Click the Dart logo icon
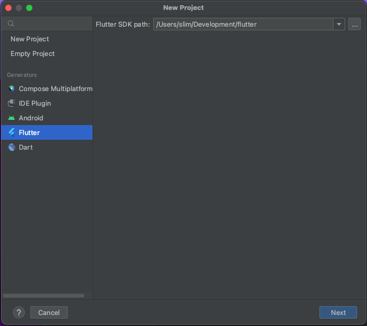Screen dimensions: 367x326 (x=12, y=148)
